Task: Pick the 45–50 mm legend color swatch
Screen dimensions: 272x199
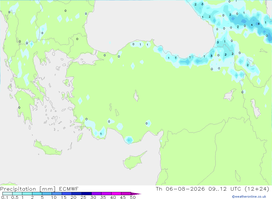Action: [x=126, y=194]
